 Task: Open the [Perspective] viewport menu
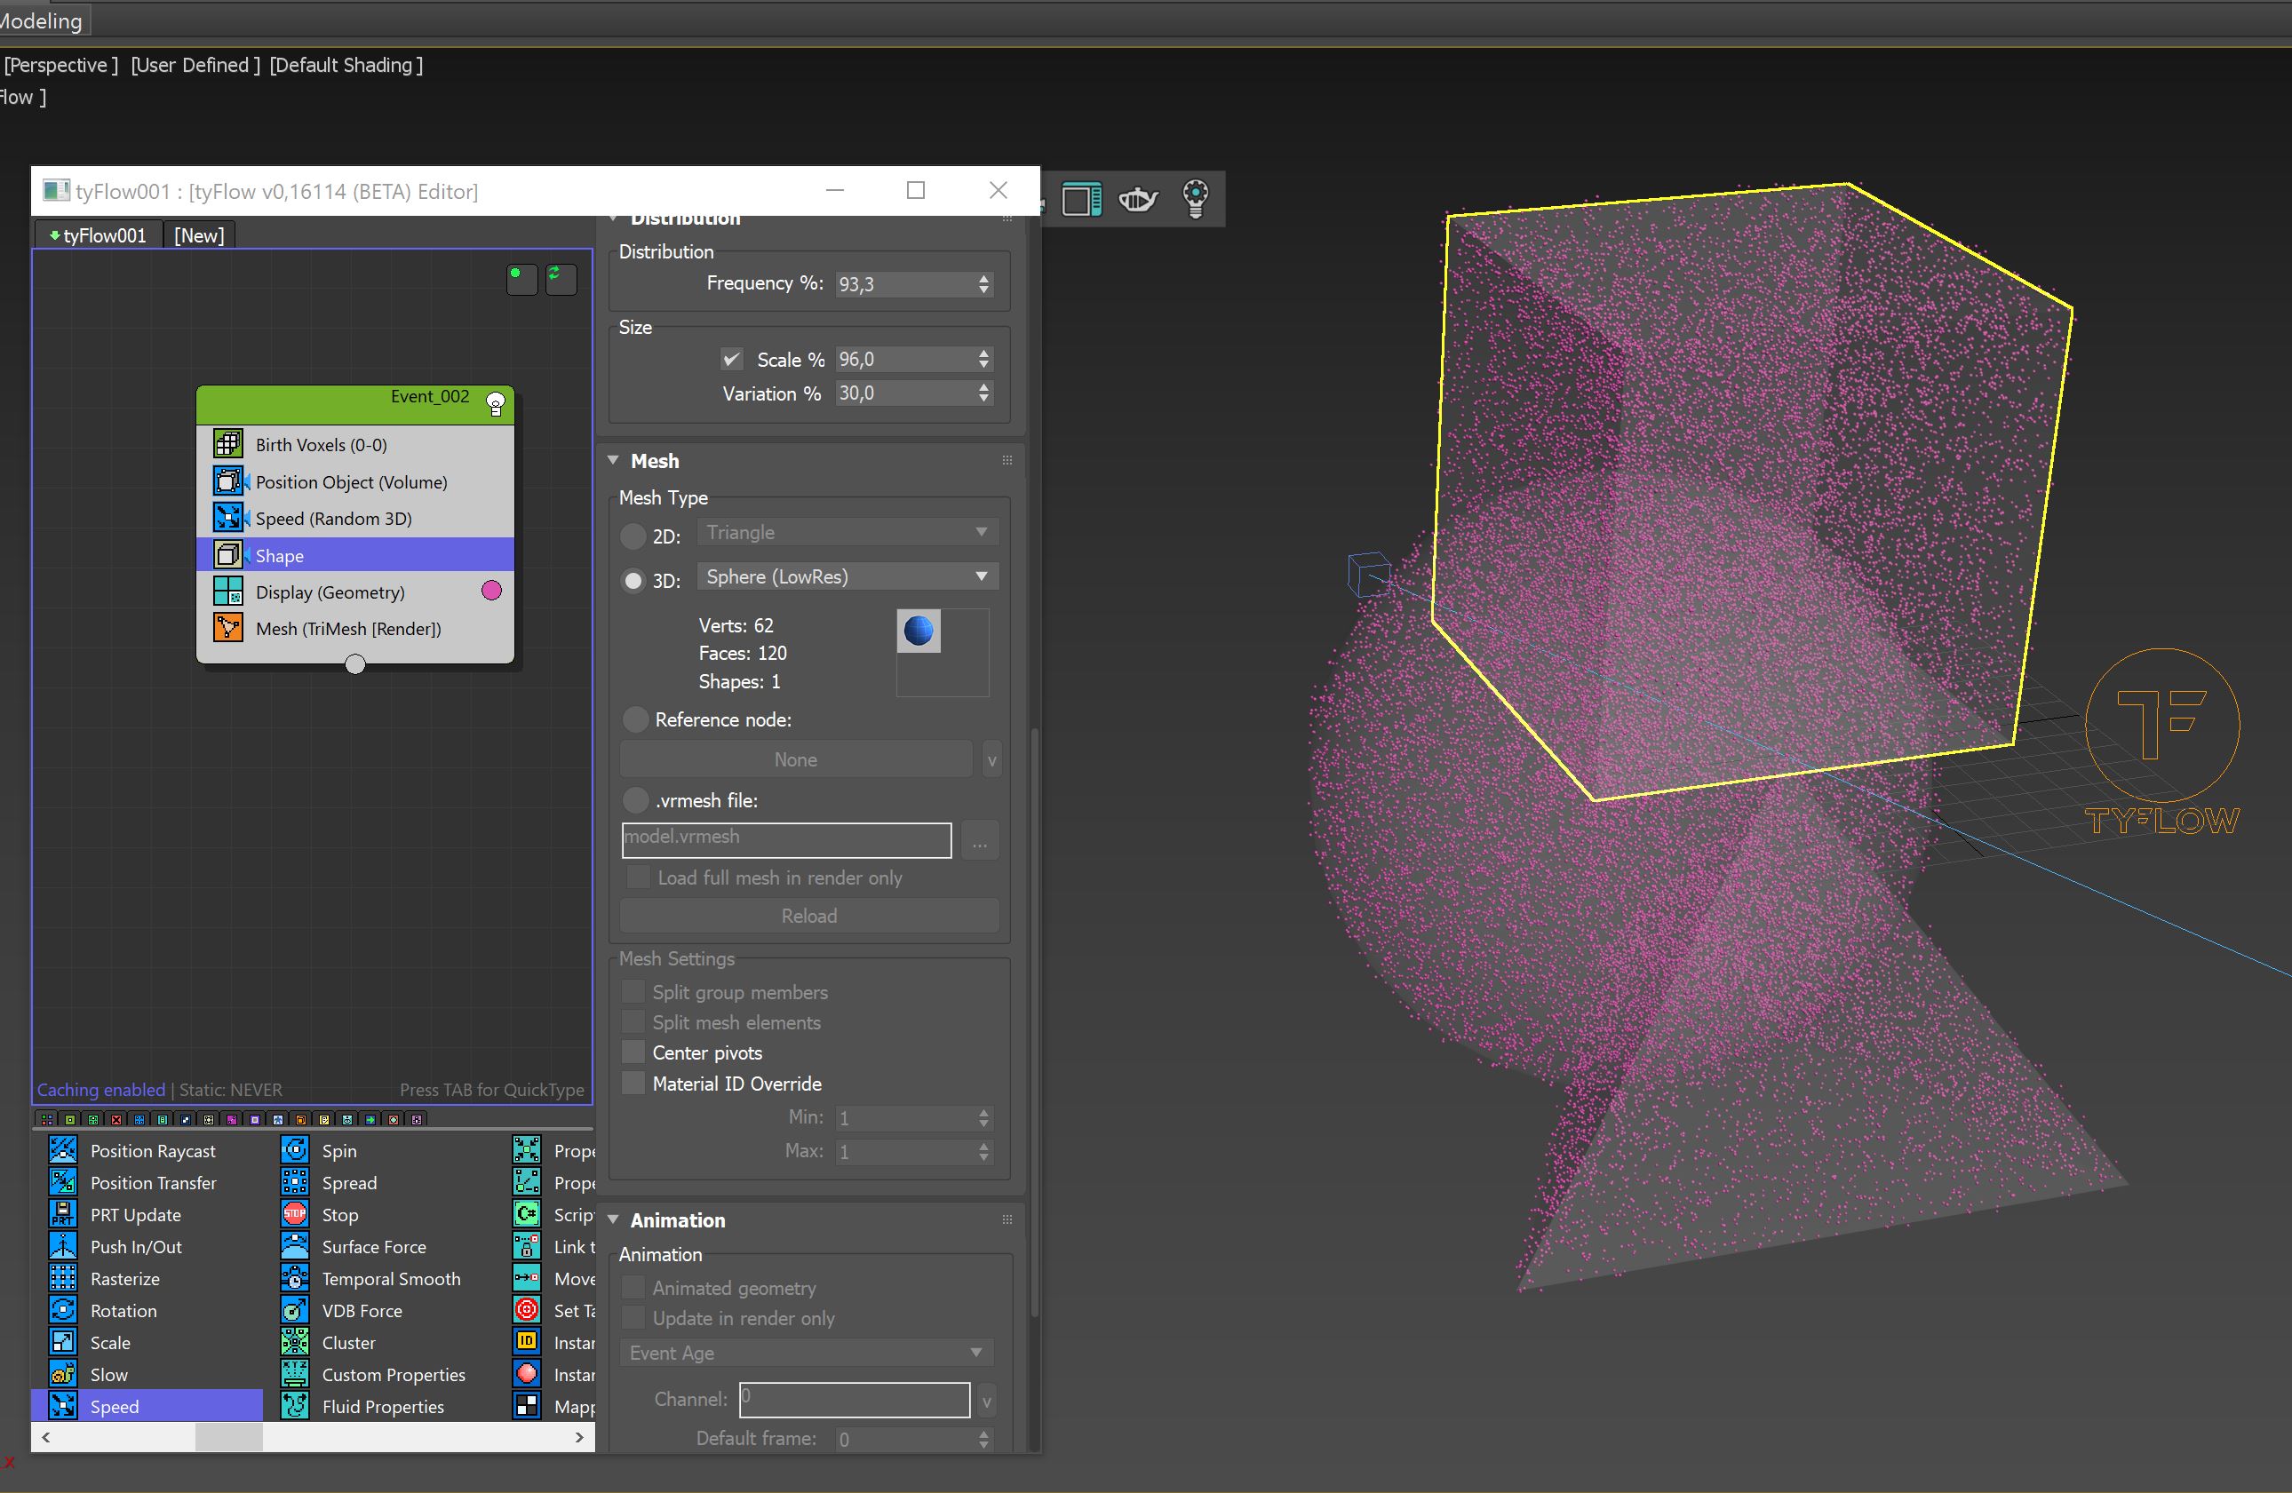click(x=60, y=65)
